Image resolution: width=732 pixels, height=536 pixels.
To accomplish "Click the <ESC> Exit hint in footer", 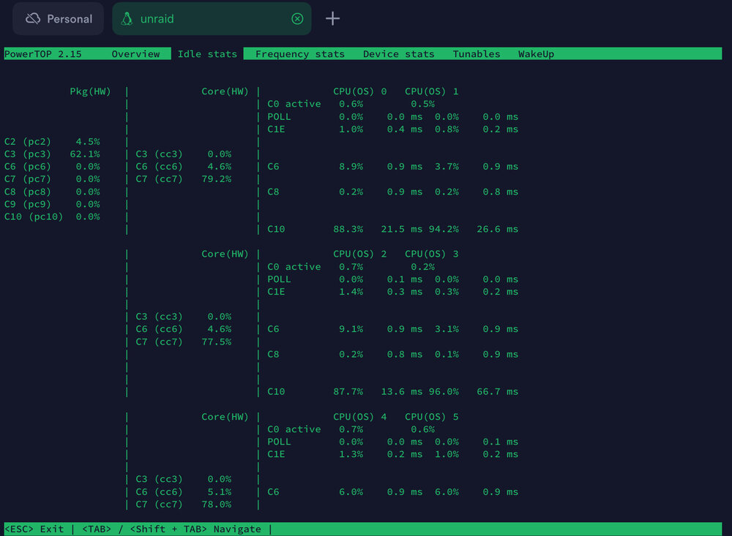I will tap(34, 529).
